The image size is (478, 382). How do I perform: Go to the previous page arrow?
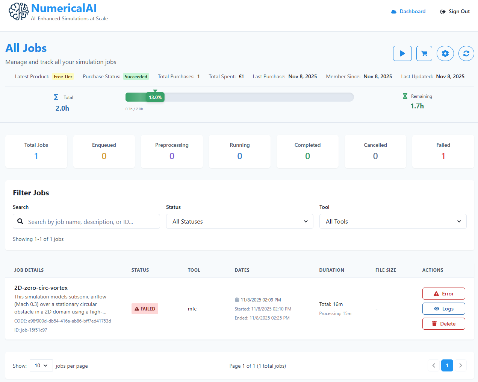[x=434, y=365]
